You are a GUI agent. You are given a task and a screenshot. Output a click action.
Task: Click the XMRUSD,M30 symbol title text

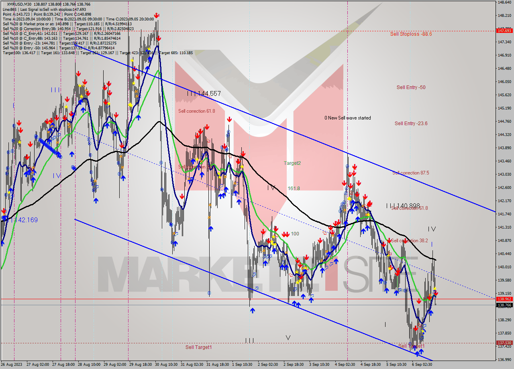click(x=20, y=4)
